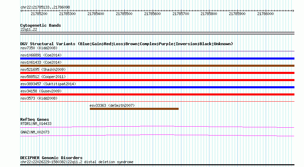The image size is (304, 167).
Task: Click ruler position 21785900
Action: pyautogui.click(x=237, y=14)
